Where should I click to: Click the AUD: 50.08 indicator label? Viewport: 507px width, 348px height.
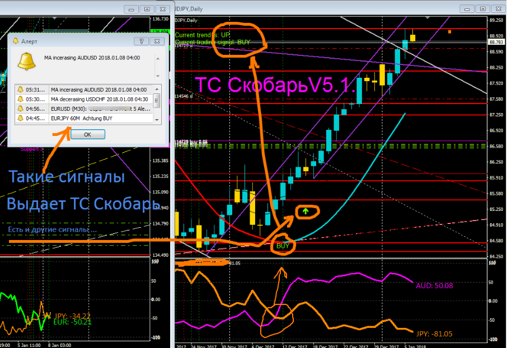click(434, 285)
